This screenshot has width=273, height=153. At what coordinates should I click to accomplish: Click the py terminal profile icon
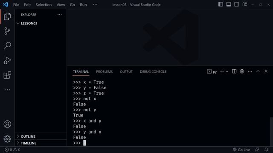click(212, 71)
